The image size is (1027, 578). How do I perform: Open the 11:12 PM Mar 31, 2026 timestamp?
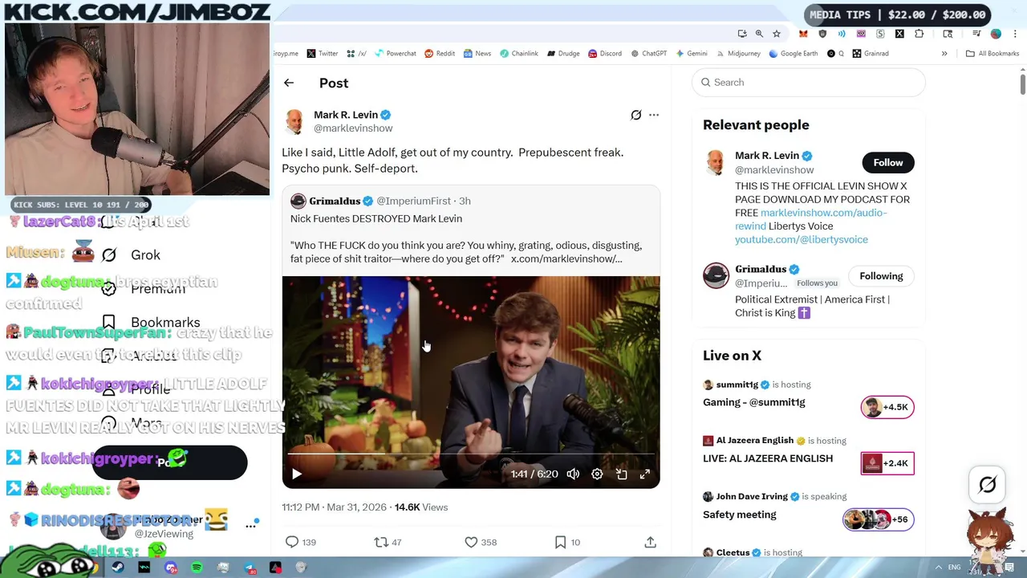(334, 507)
